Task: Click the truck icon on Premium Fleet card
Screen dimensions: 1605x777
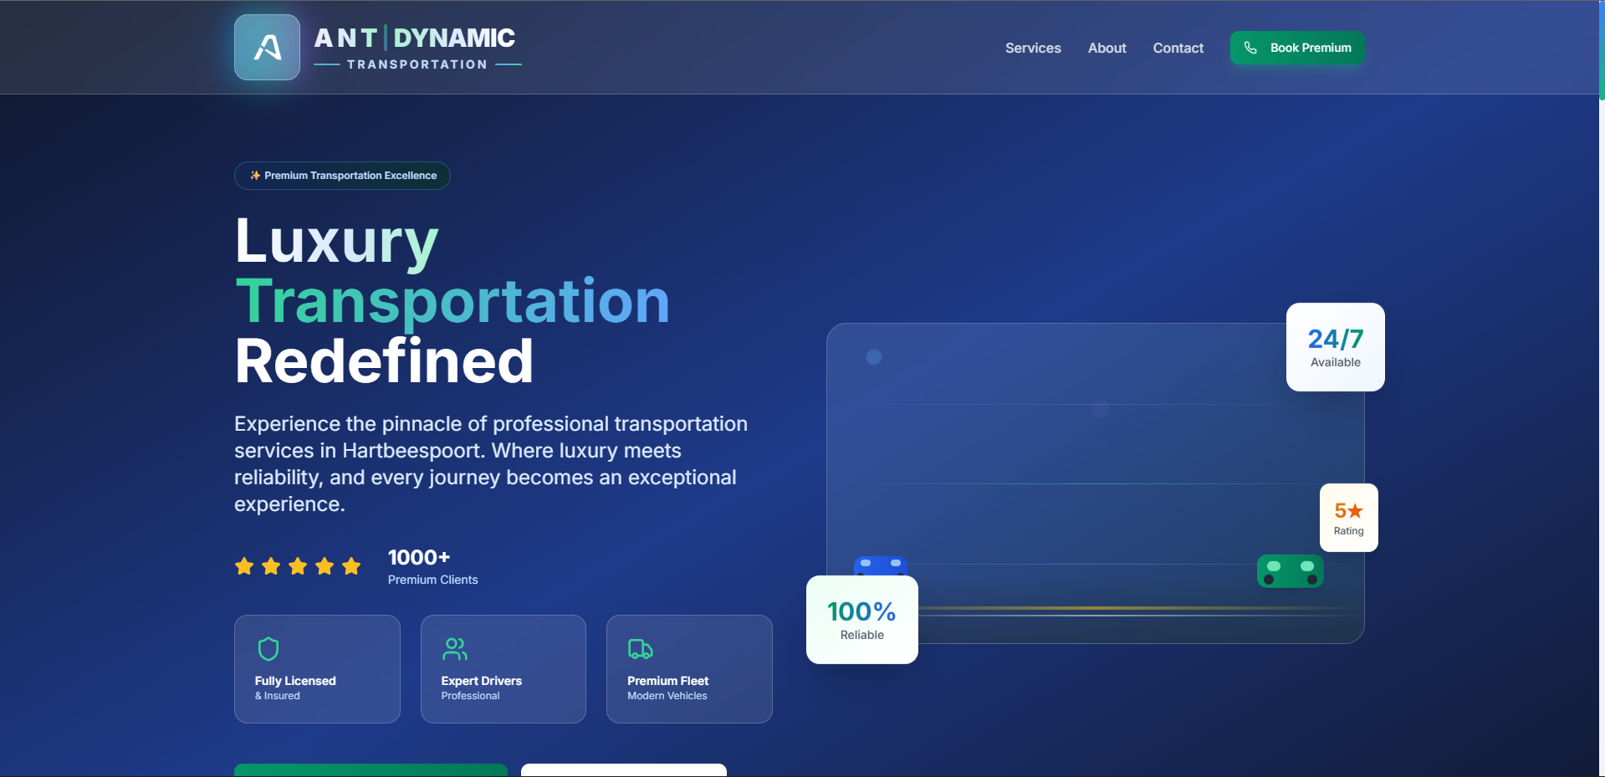Action: click(640, 649)
